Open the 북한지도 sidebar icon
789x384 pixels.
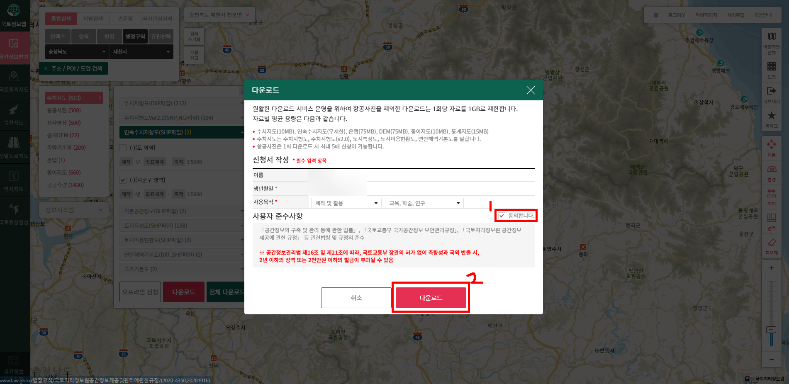click(x=14, y=114)
